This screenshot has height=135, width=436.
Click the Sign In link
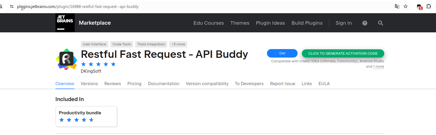click(344, 23)
